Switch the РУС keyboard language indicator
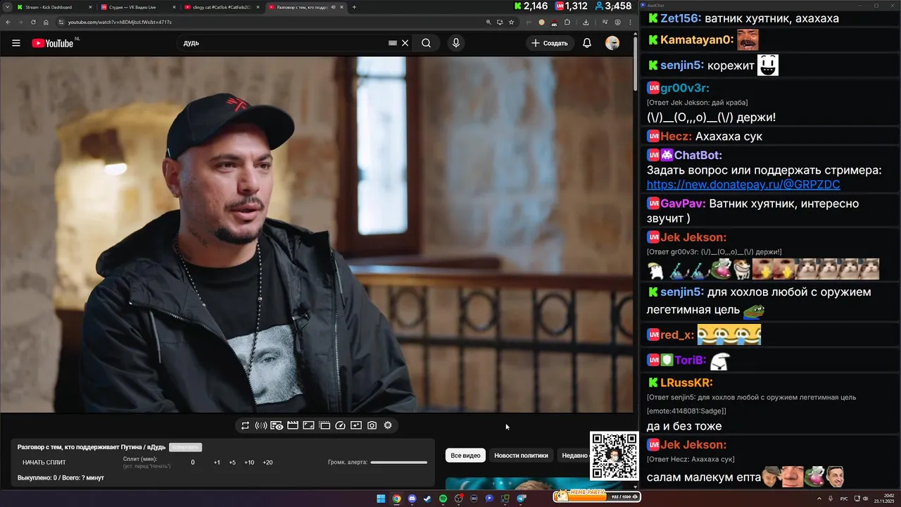Viewport: 901px width, 507px height. [x=844, y=499]
